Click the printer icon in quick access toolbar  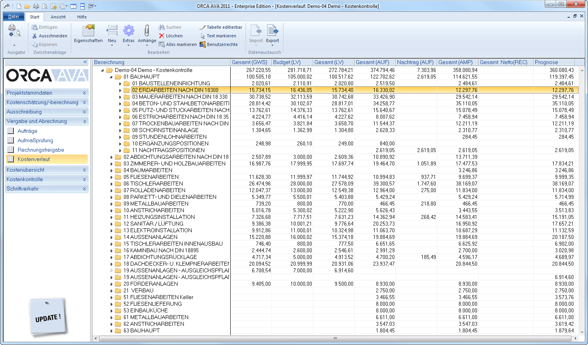tap(36, 6)
